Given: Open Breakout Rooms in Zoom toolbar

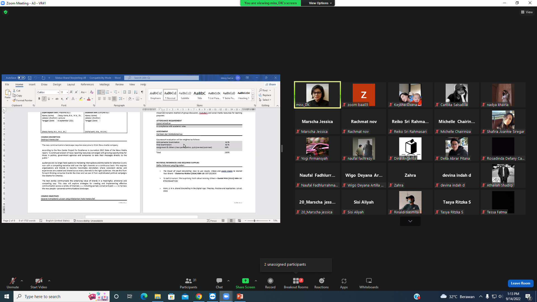Looking at the screenshot, I should (x=296, y=283).
